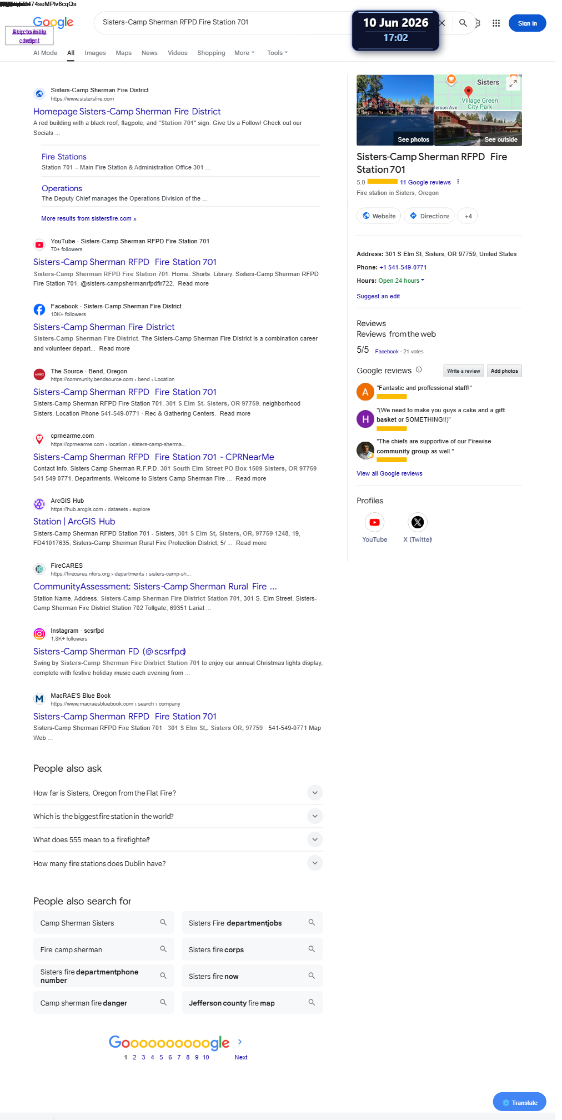The width and height of the screenshot is (562, 1120).
Task: Click the Translate globe button
Action: point(519,1103)
